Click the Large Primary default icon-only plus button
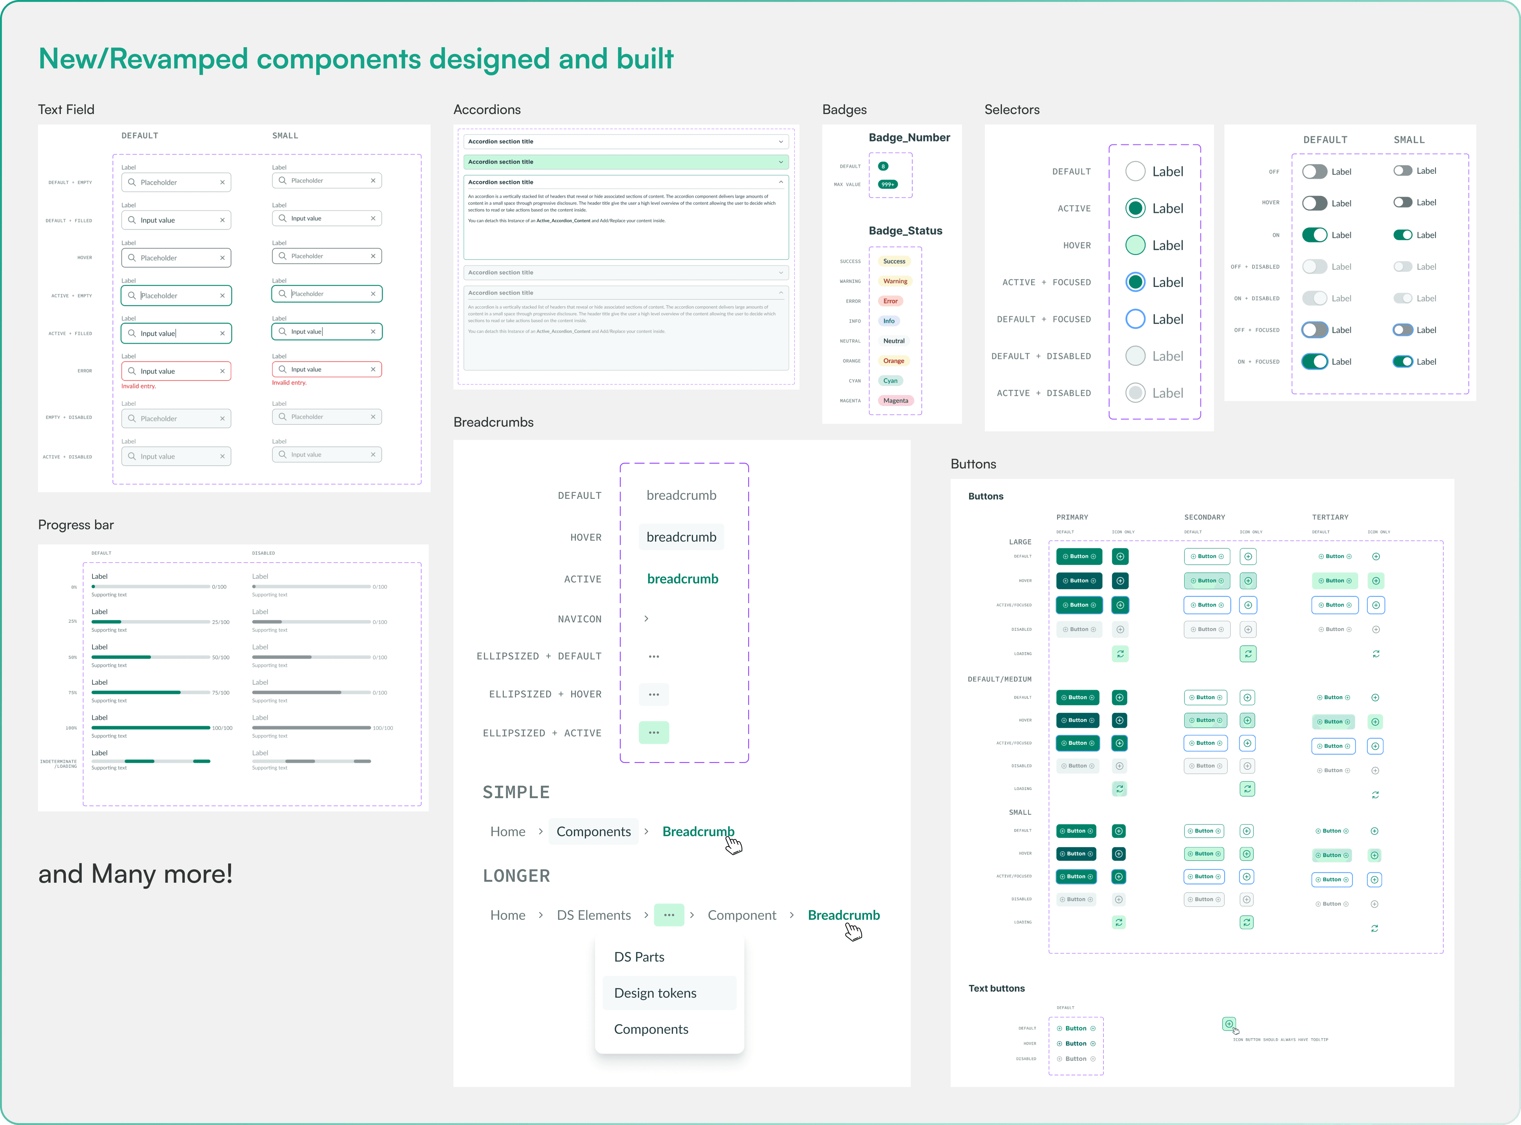This screenshot has height=1125, width=1521. click(1120, 556)
